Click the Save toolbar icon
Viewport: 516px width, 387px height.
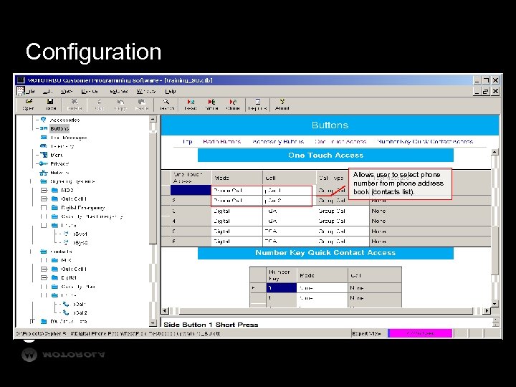tap(51, 105)
